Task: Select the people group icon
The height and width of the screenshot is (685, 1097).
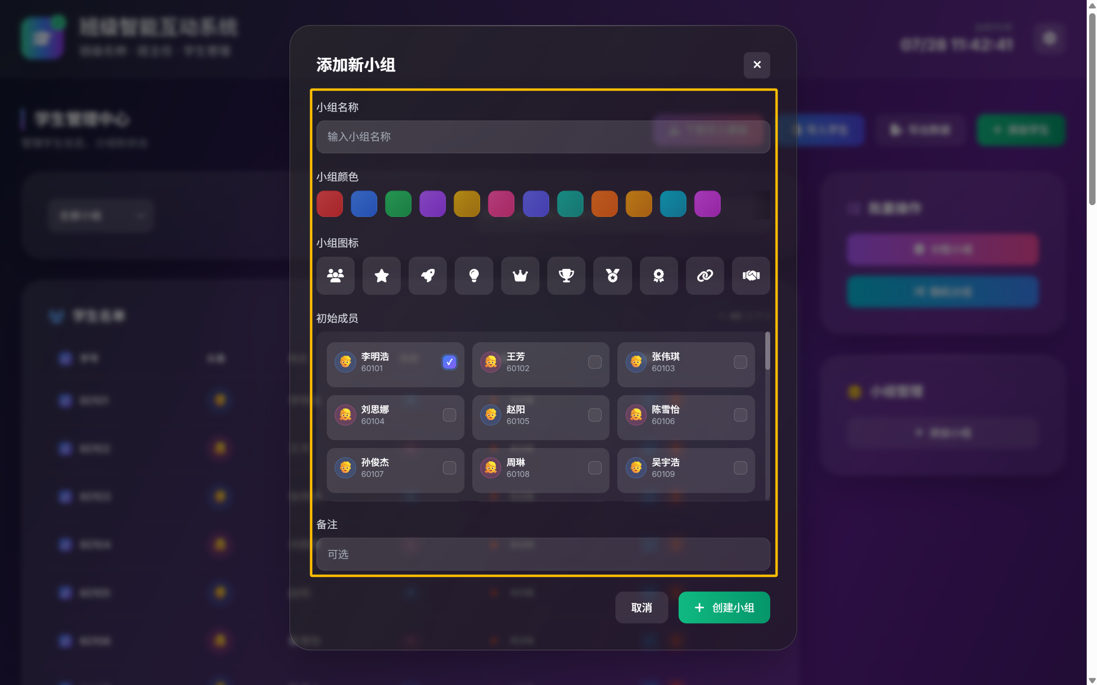Action: coord(335,276)
